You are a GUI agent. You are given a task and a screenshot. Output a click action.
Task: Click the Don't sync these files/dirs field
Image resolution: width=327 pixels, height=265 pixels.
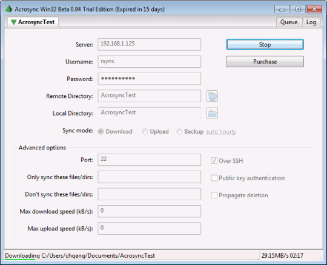pos(150,194)
